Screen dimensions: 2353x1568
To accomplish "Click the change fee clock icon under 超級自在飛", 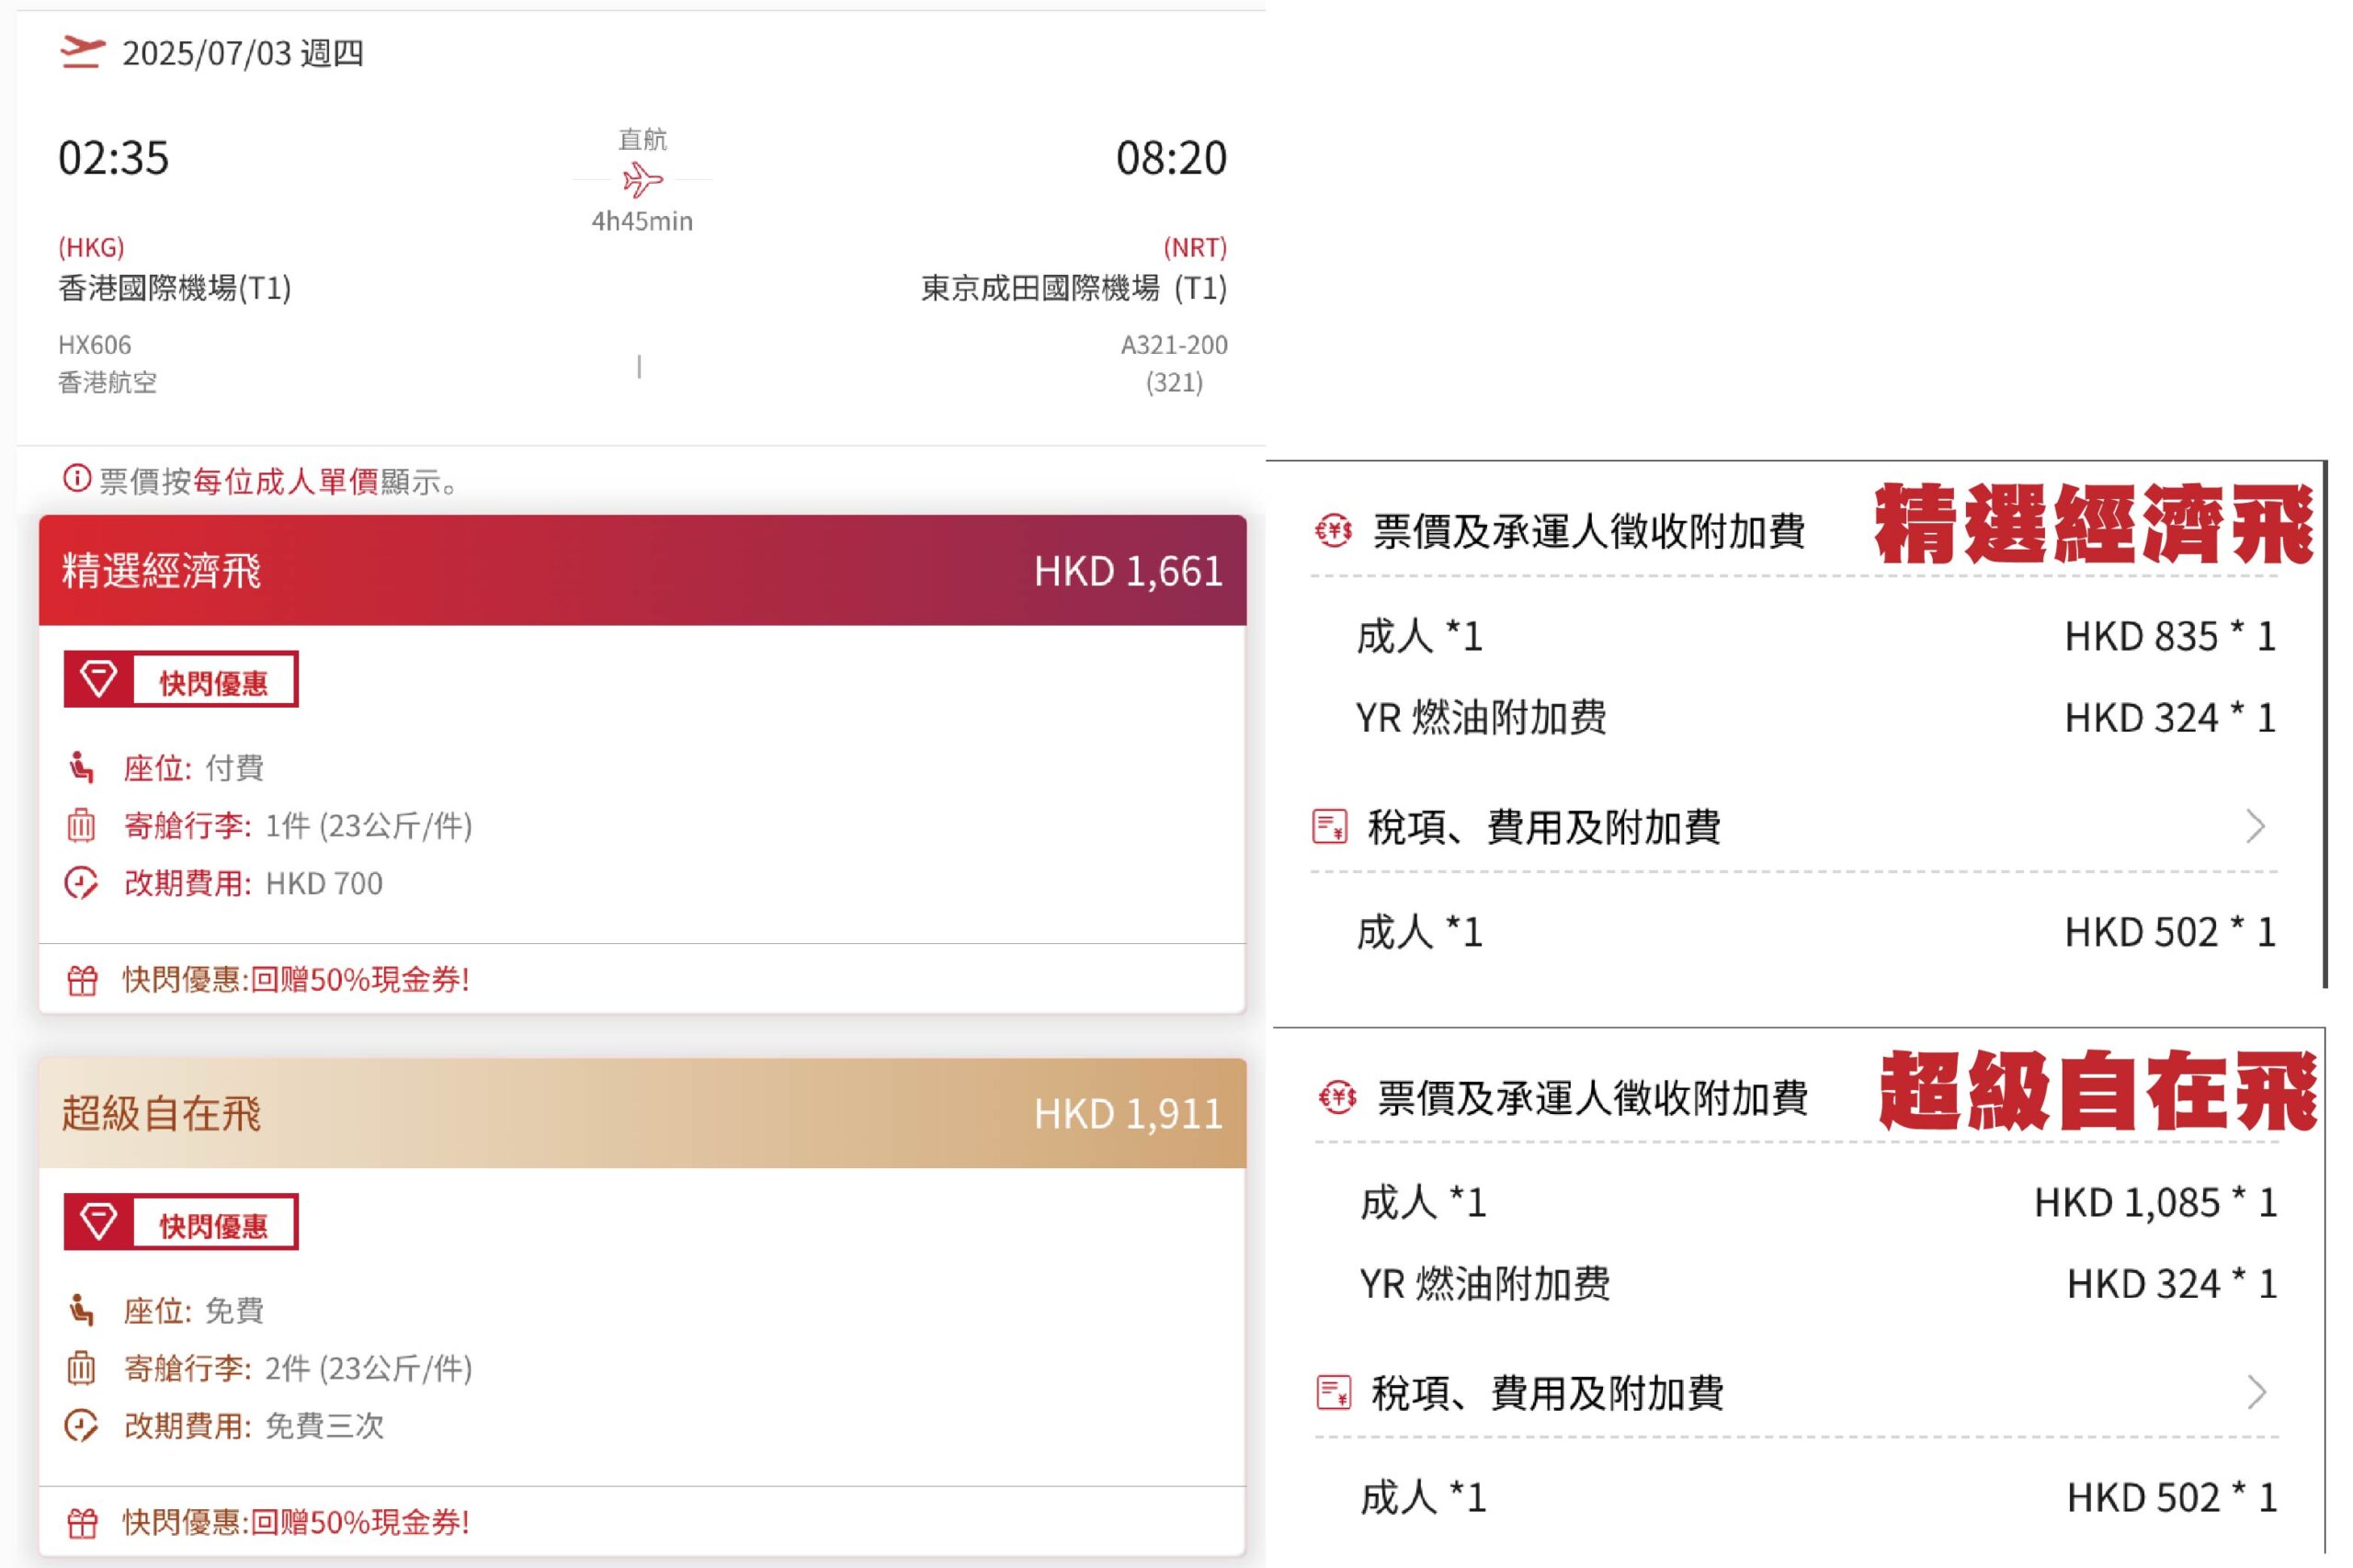I will 81,1426.
